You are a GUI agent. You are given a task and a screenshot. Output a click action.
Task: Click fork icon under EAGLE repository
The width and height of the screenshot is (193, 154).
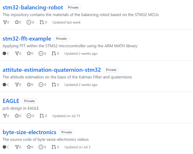pos(5,116)
